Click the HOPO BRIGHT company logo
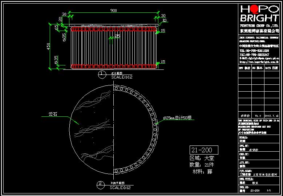The width and height of the screenshot is (283, 196). click(x=259, y=13)
